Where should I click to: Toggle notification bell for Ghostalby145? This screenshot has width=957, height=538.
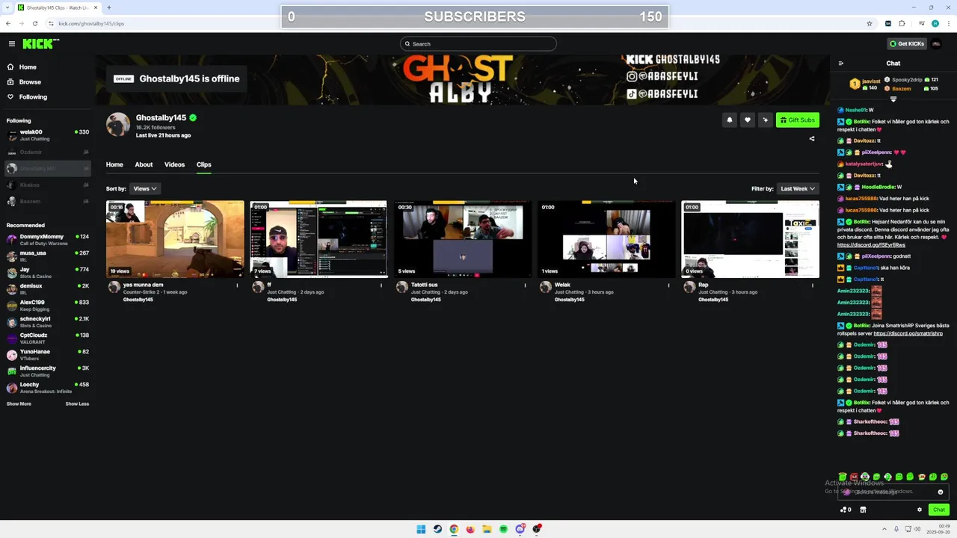click(x=730, y=120)
